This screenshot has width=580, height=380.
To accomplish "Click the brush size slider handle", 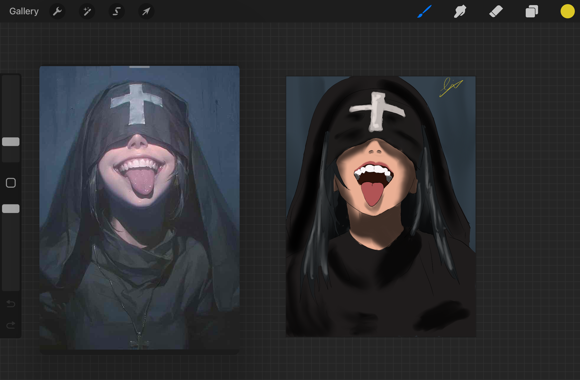I will pos(11,142).
